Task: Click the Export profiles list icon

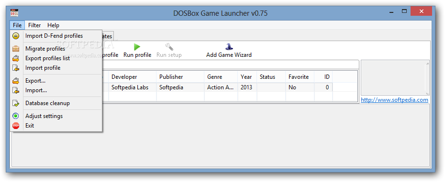Action: tap(16, 58)
